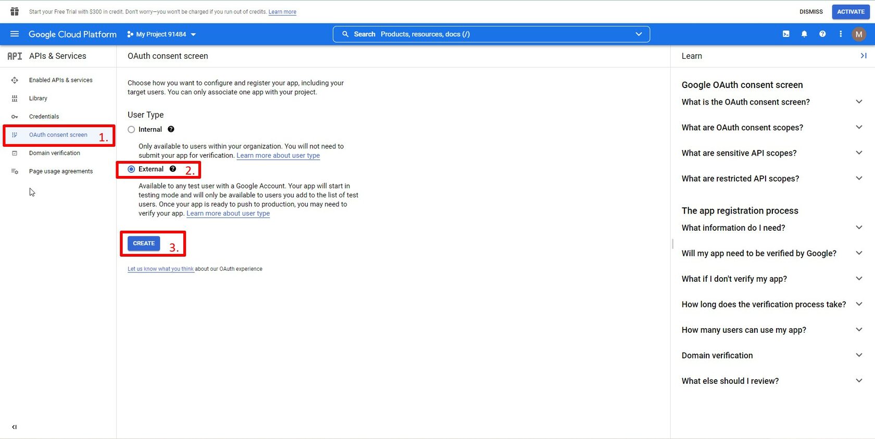
Task: Click the API logo beside APIs & Services
Action: 15,56
